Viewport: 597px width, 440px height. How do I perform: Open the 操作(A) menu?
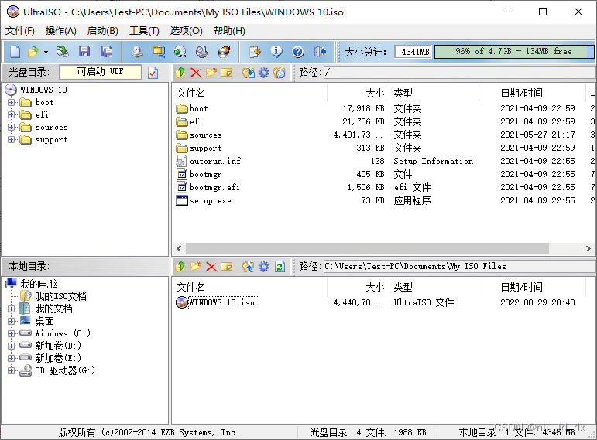click(x=61, y=31)
